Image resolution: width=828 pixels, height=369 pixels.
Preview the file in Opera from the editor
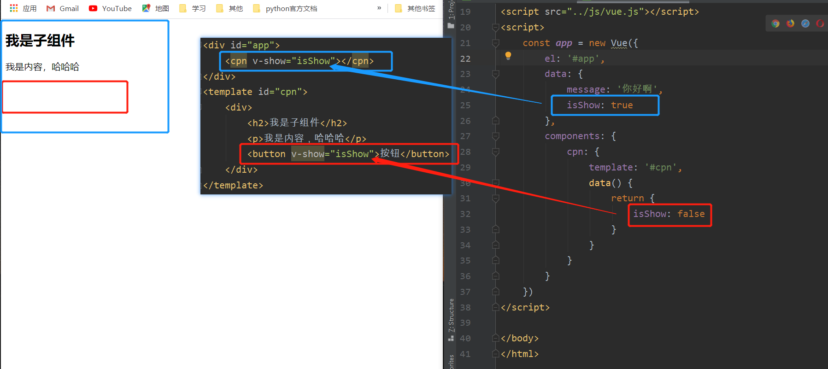coord(820,23)
